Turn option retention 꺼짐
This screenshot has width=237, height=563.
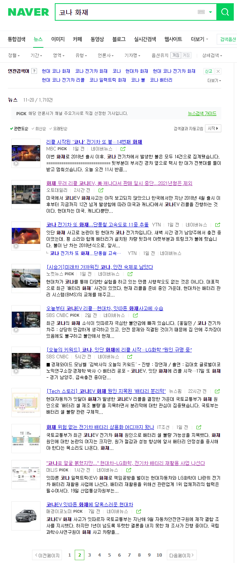pos(176,55)
